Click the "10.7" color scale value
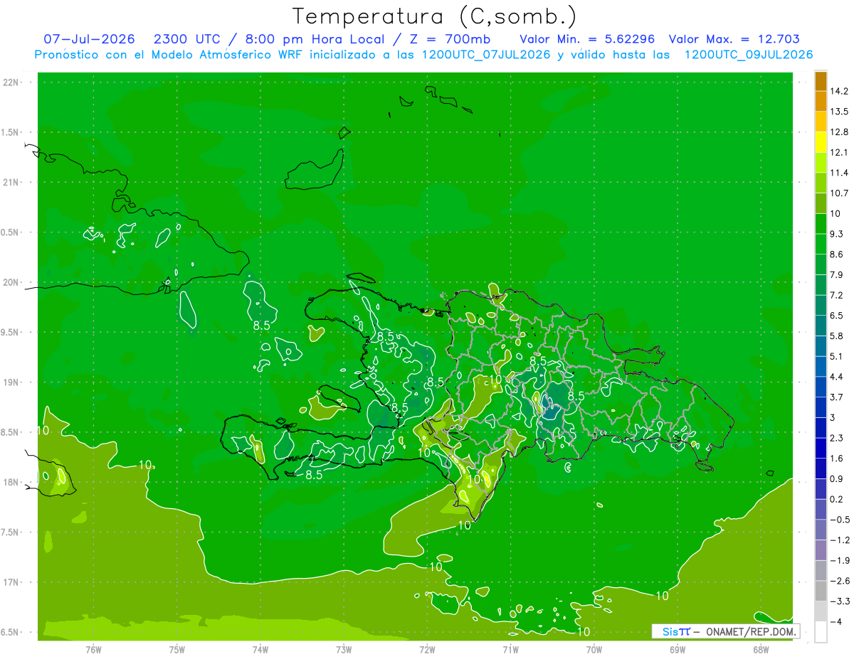The image size is (854, 659). (840, 193)
